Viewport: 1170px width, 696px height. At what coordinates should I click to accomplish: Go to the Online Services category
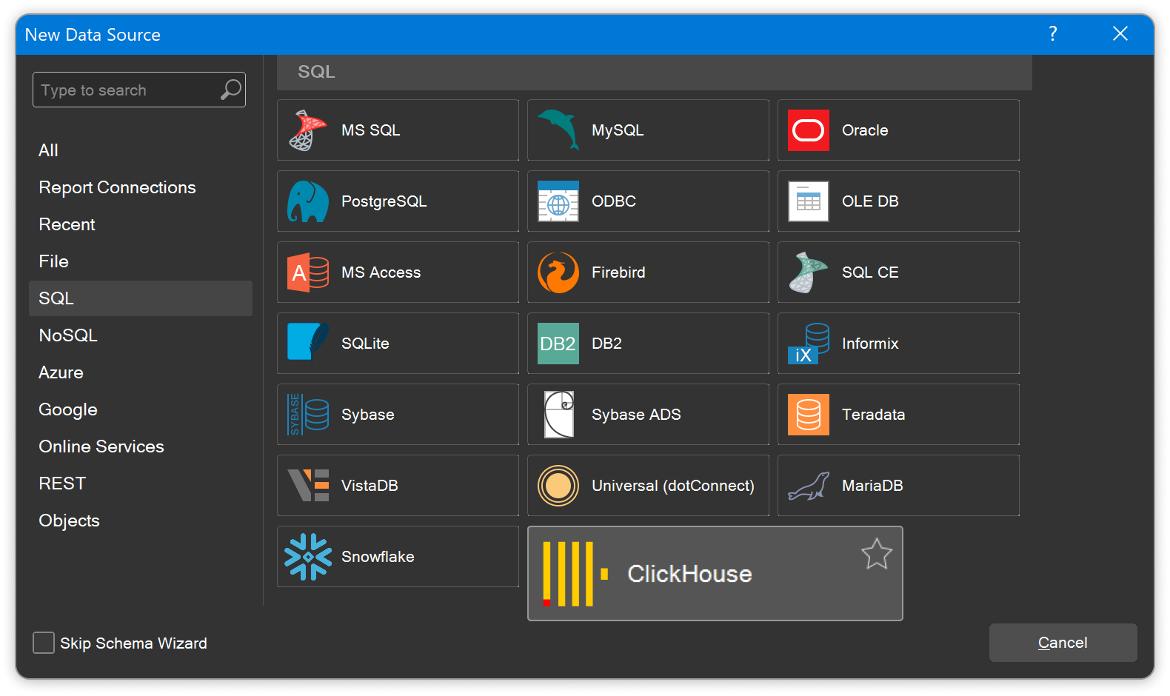click(x=101, y=446)
